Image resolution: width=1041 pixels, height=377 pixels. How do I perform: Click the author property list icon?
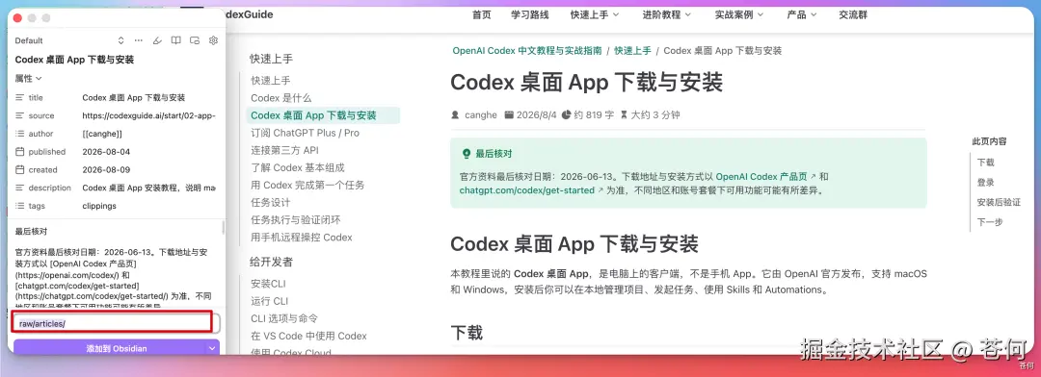point(20,134)
